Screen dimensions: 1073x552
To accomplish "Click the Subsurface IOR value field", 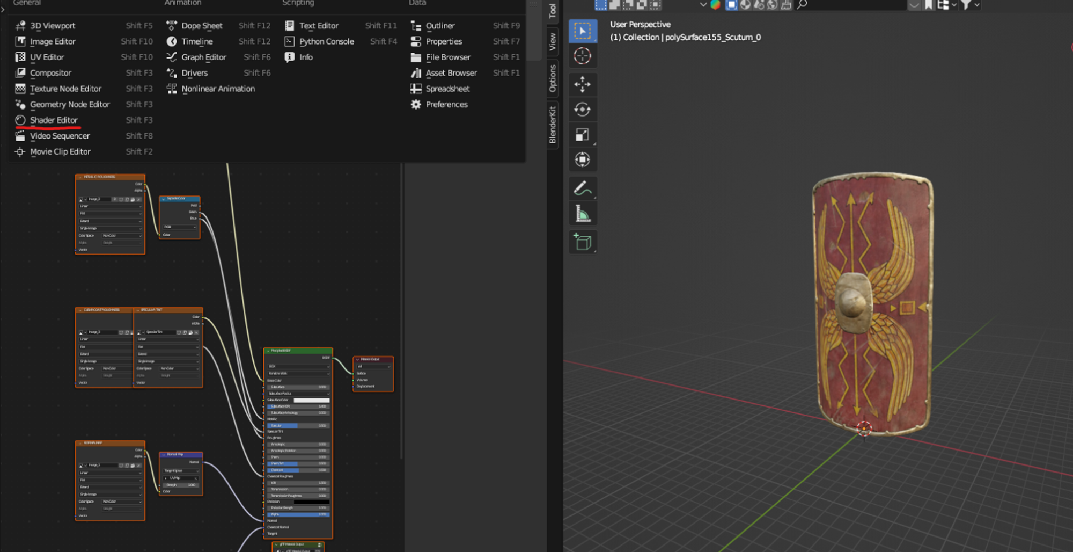I will 298,406.
